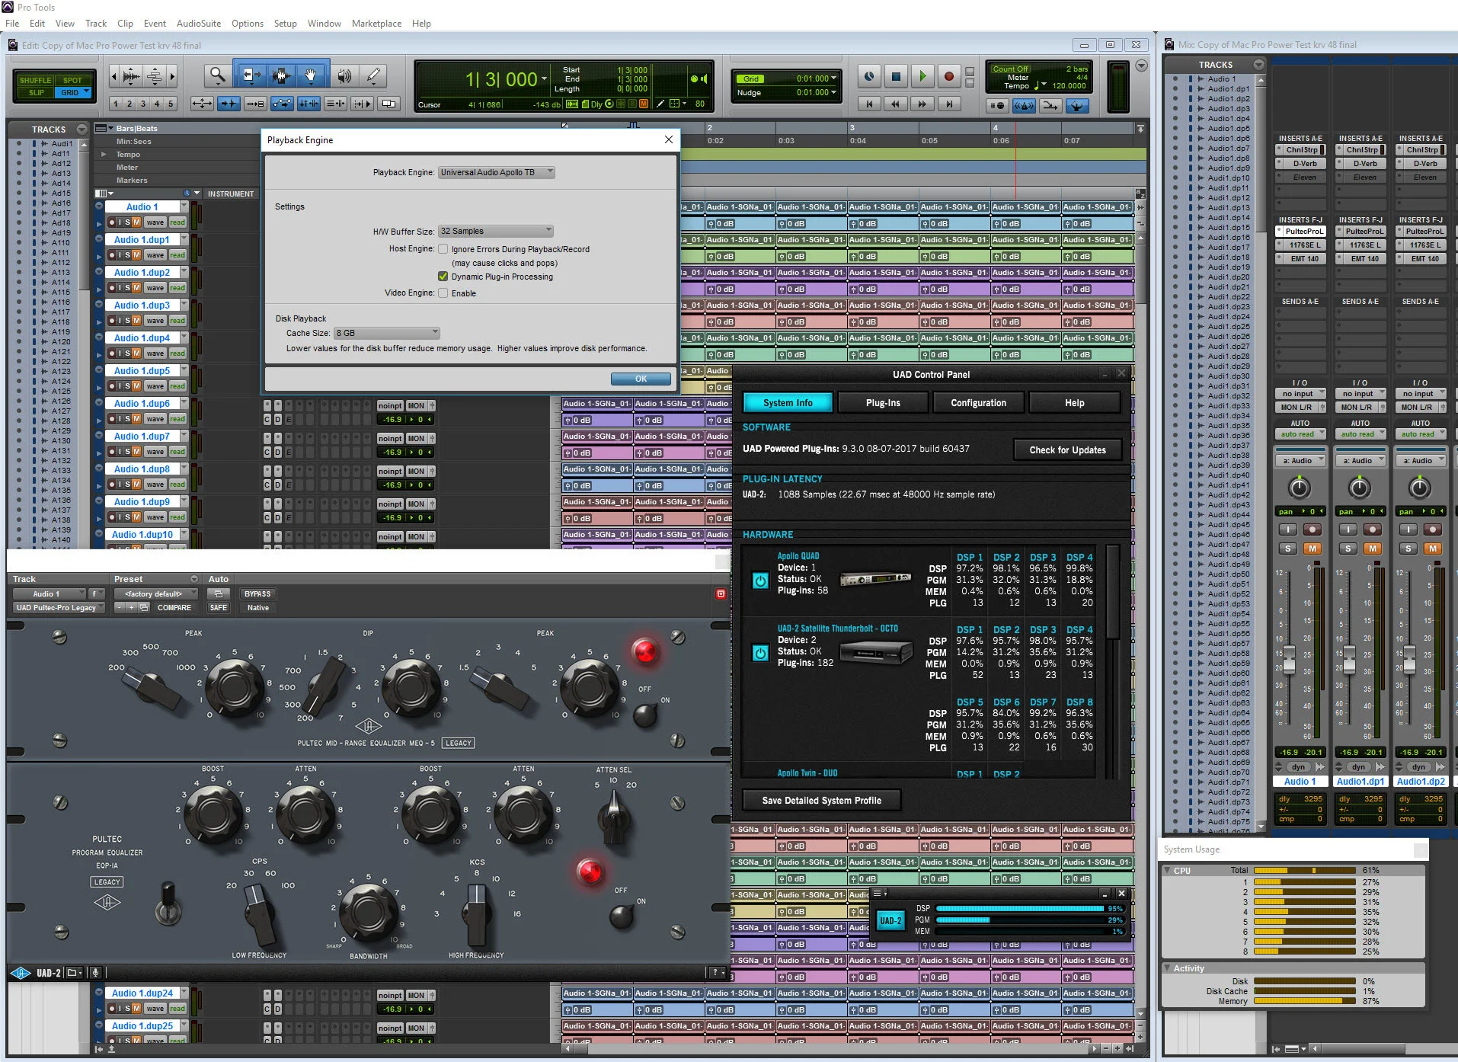Toggle power for Apollo QUAD device
The height and width of the screenshot is (1062, 1458).
[760, 581]
